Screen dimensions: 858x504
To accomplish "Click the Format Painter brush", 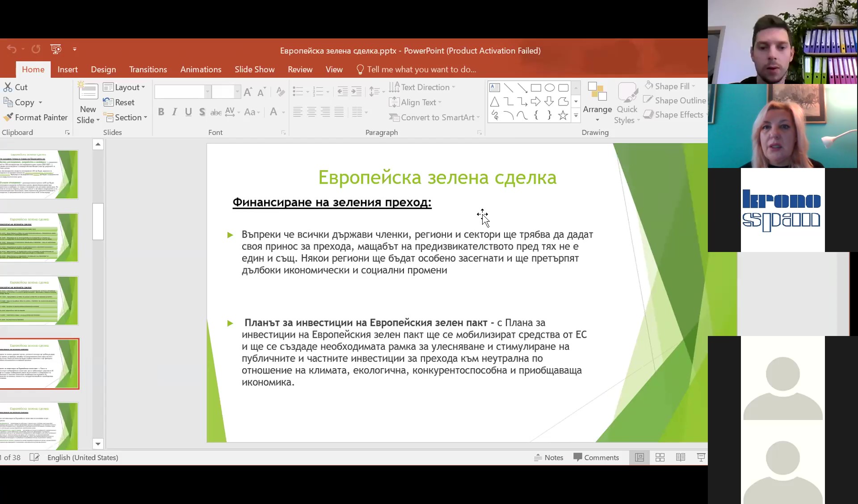I will tap(8, 118).
